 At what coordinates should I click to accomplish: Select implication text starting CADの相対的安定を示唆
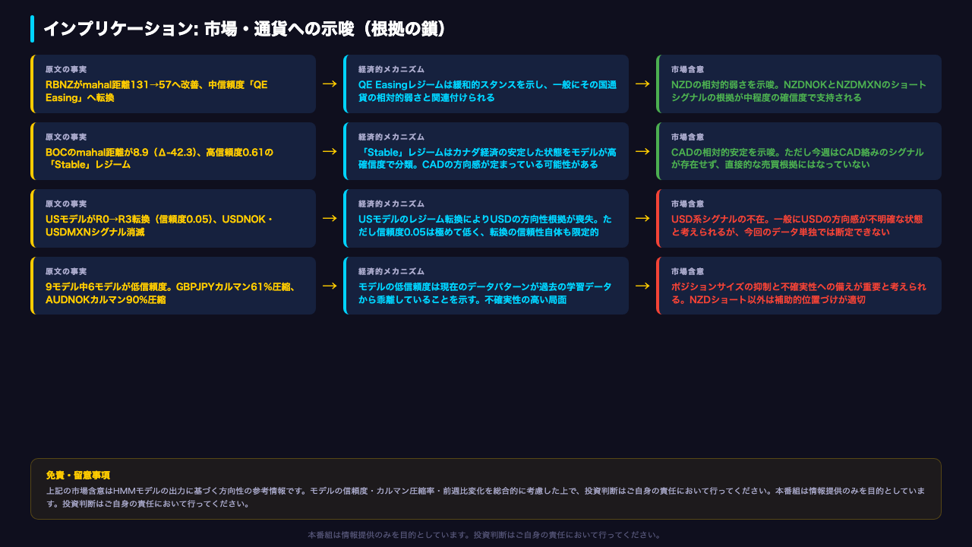pos(798,159)
